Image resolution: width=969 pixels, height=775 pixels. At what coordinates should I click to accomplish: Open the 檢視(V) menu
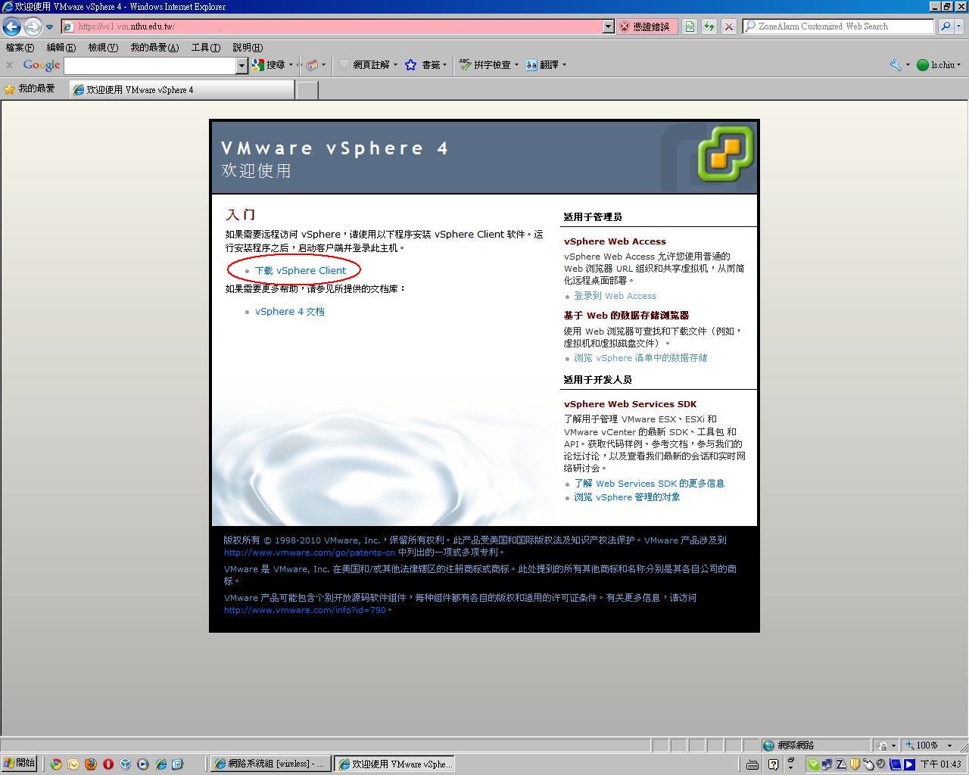102,48
